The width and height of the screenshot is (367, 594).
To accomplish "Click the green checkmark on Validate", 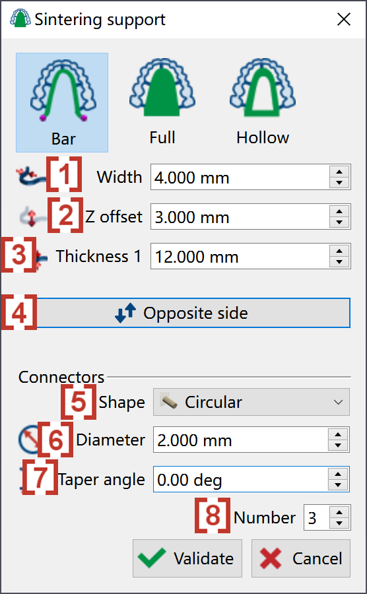I will tap(152, 558).
